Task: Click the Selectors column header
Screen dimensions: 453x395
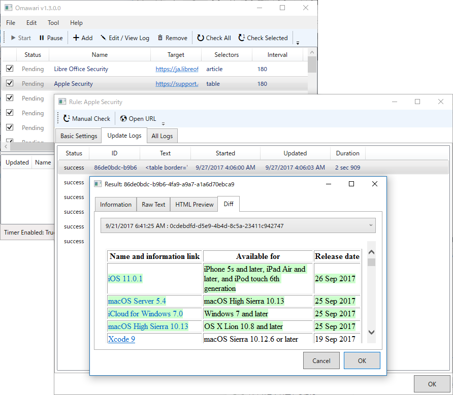Action: pos(226,55)
